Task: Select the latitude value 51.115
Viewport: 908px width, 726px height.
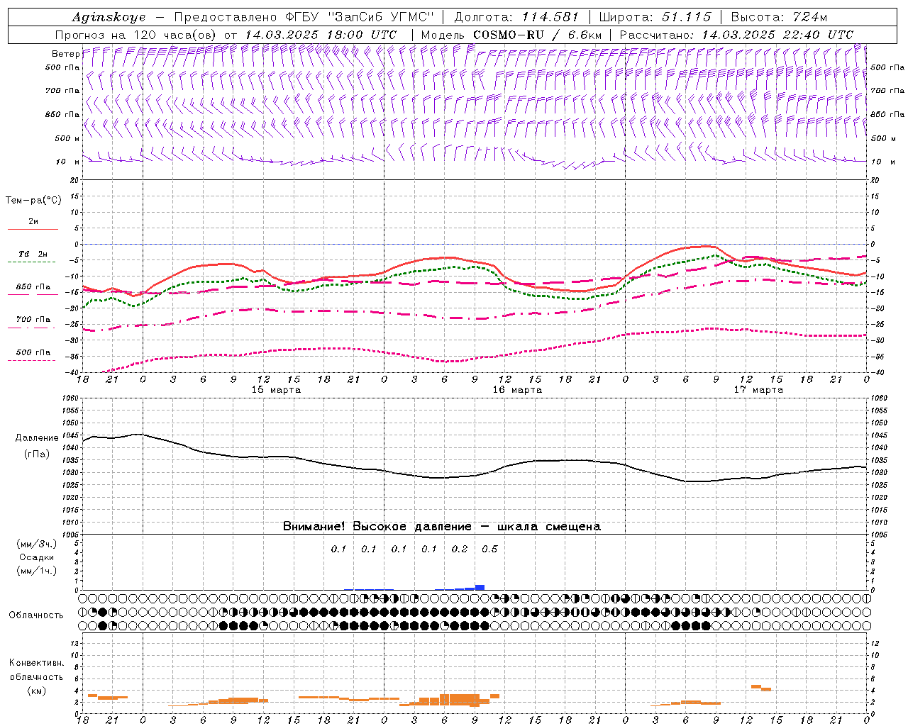Action: coord(686,17)
